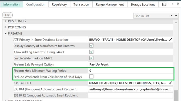Select the POP CONFIG heading text
181x101 pixels.
pos(17,27)
